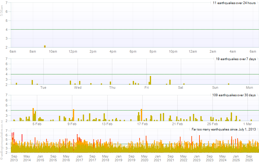Click the '25 Feb' date axis label
The width and height of the screenshot is (259, 165).
pos(212,124)
